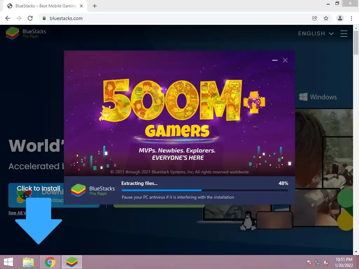Image resolution: width=359 pixels, height=269 pixels.
Task: Minimize the BlueStacks installer window
Action: pyautogui.click(x=275, y=60)
